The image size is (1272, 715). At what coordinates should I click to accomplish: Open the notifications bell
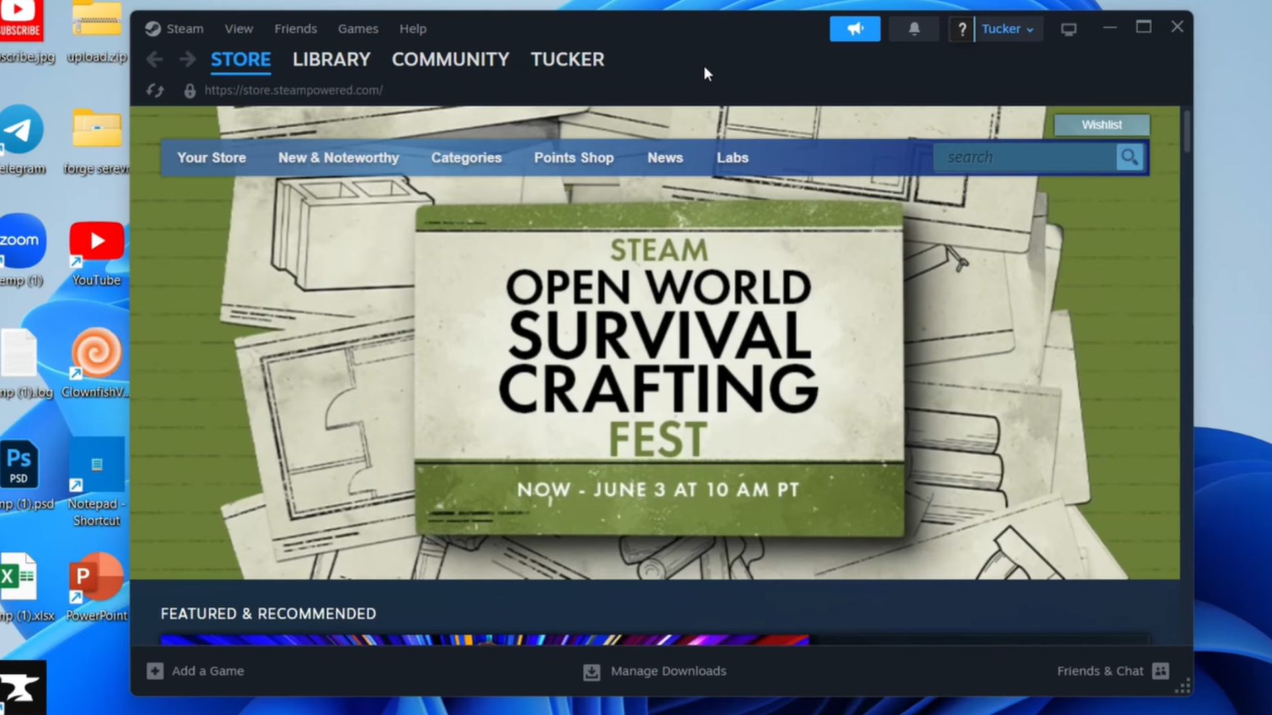click(914, 29)
